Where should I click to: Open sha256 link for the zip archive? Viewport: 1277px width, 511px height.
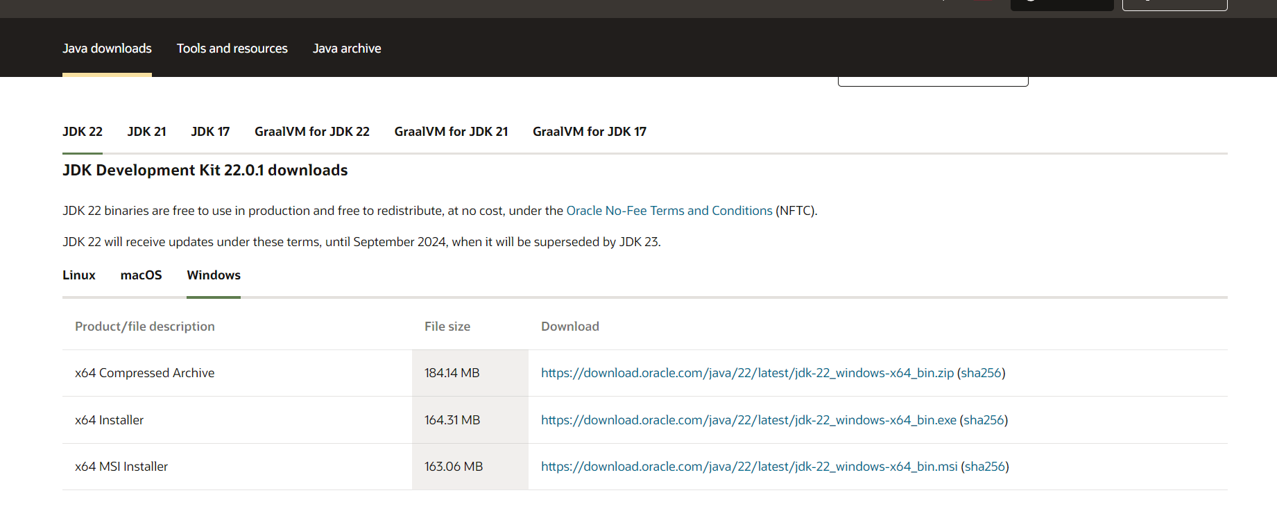point(981,373)
